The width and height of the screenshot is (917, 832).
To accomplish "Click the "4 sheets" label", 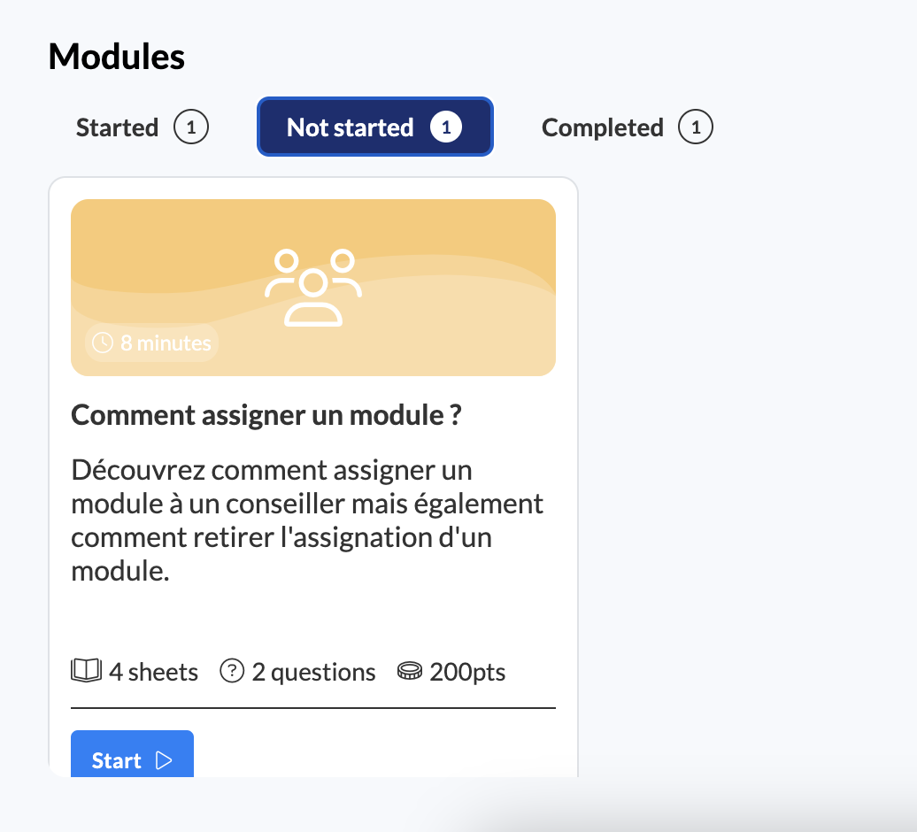I will tap(153, 672).
